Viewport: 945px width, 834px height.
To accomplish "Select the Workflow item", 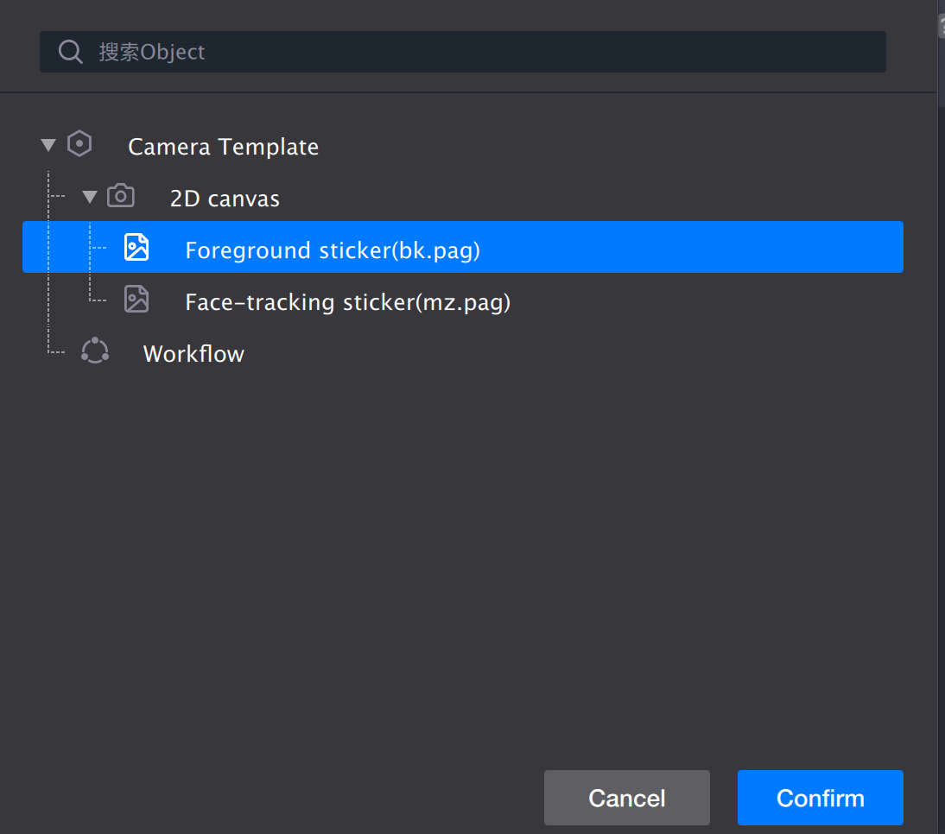I will coord(193,354).
